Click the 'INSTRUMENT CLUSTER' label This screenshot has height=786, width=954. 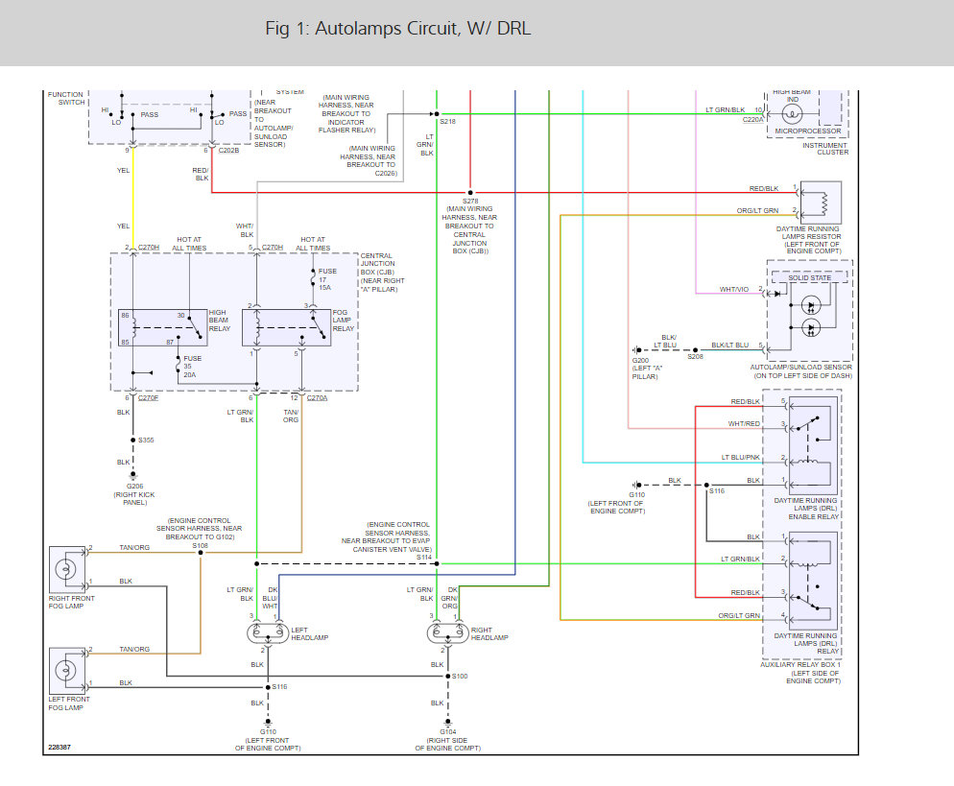pos(825,149)
